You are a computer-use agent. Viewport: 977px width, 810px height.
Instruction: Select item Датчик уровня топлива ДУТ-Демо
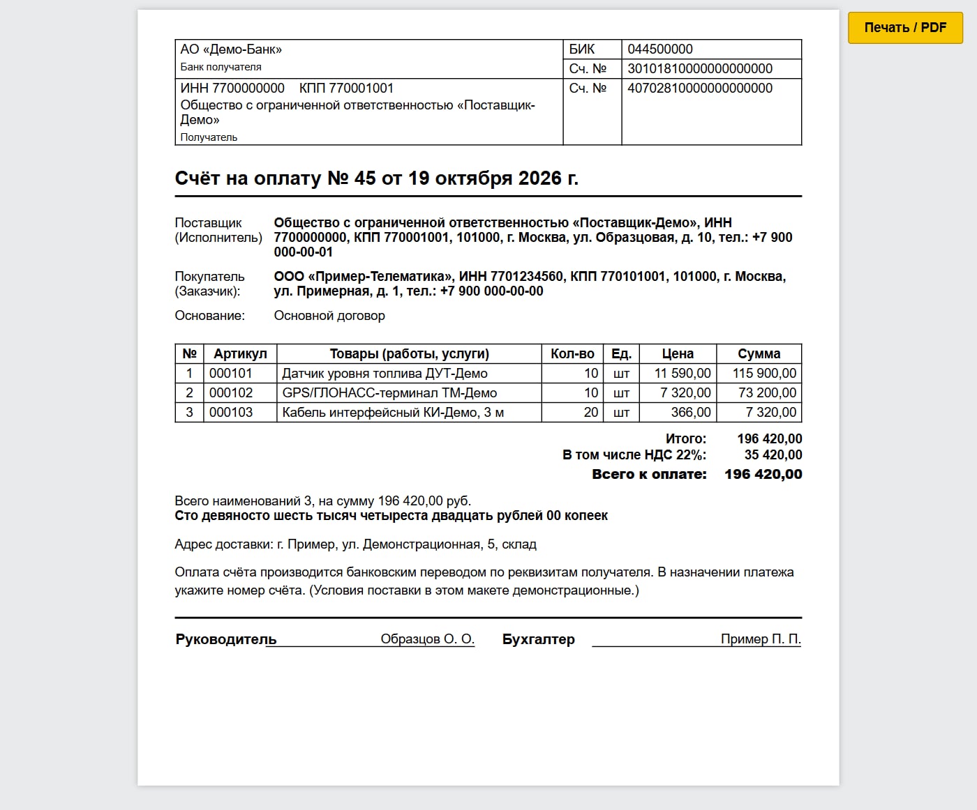click(385, 374)
